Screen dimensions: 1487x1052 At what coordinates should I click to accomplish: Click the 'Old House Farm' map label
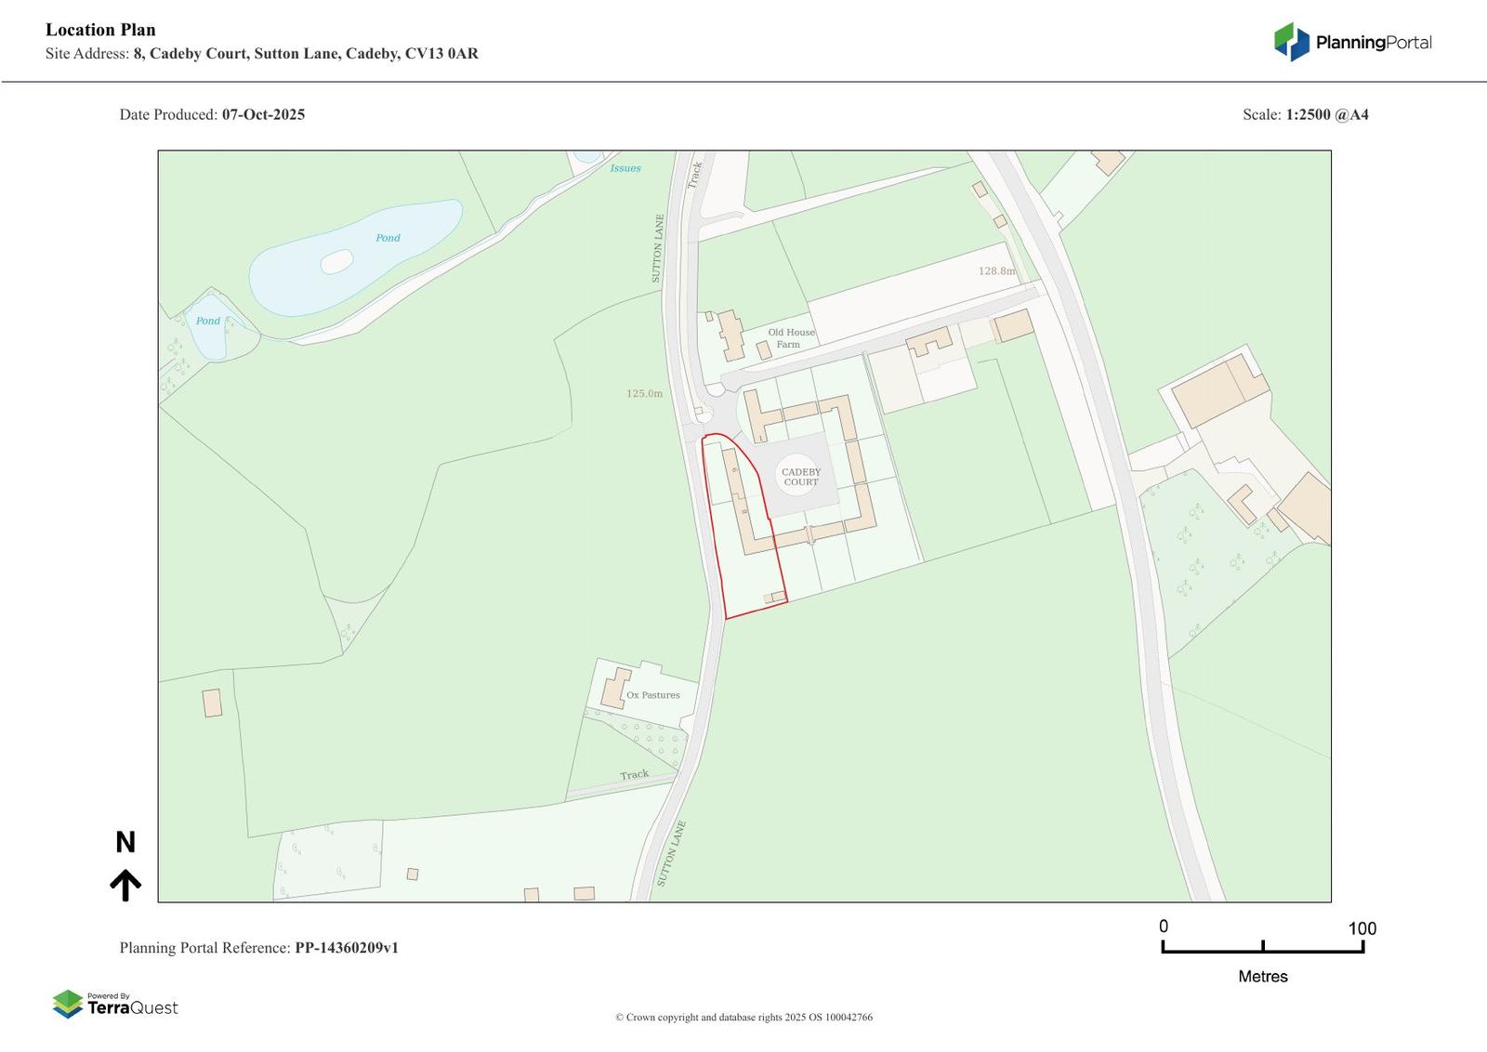pyautogui.click(x=791, y=338)
